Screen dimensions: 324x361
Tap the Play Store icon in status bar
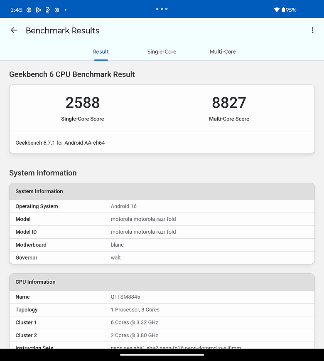[38, 10]
